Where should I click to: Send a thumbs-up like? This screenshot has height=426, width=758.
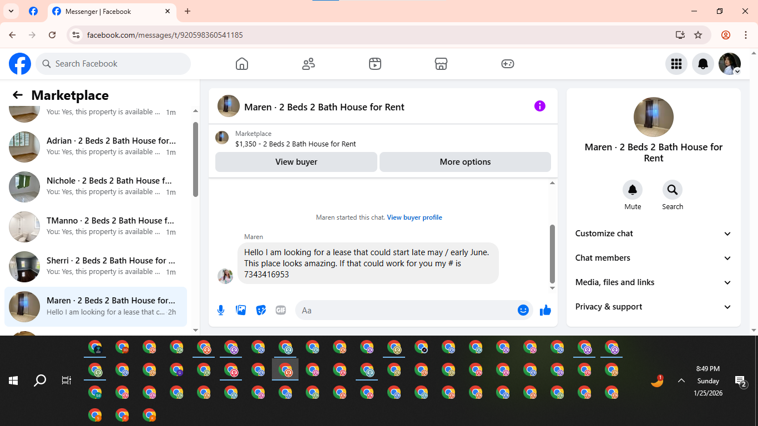point(545,310)
